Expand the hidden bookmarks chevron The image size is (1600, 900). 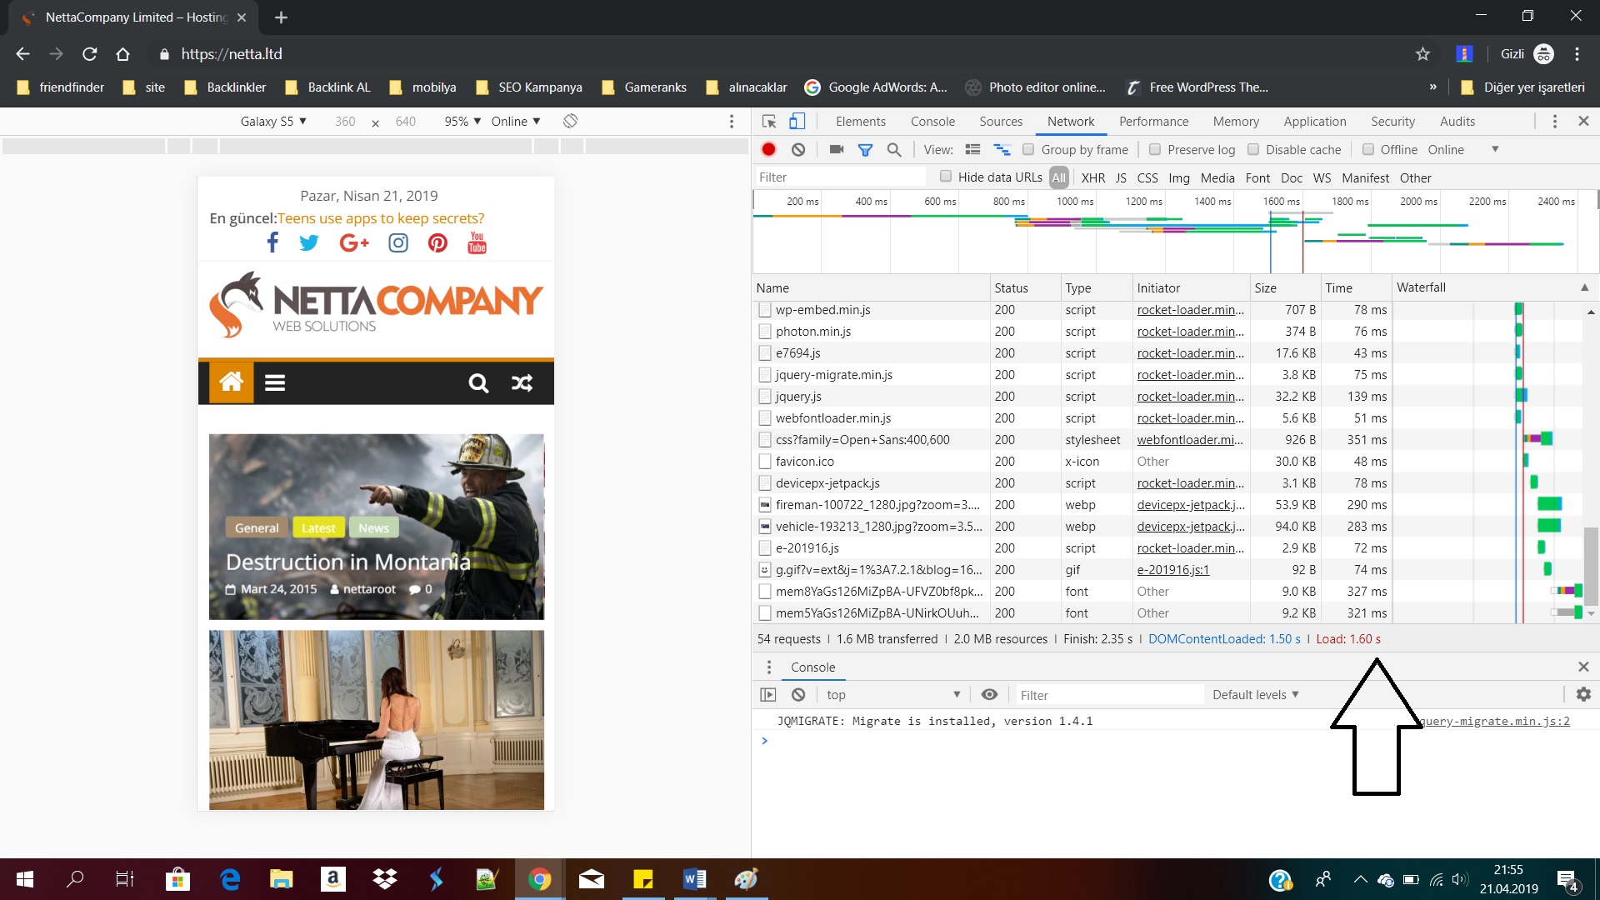point(1432,87)
